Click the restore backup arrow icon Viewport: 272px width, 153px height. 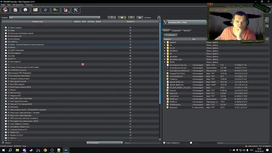(x=131, y=17)
